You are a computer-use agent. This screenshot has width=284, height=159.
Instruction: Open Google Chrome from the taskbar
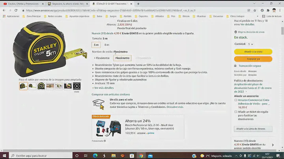(141, 155)
